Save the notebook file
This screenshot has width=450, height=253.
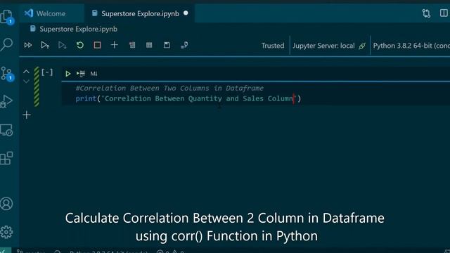point(167,45)
